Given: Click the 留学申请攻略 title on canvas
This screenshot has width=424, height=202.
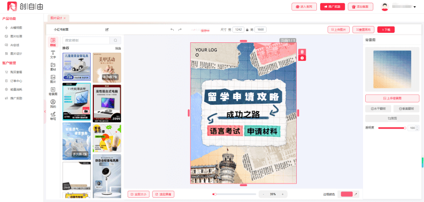Looking at the screenshot, I should click(x=243, y=96).
